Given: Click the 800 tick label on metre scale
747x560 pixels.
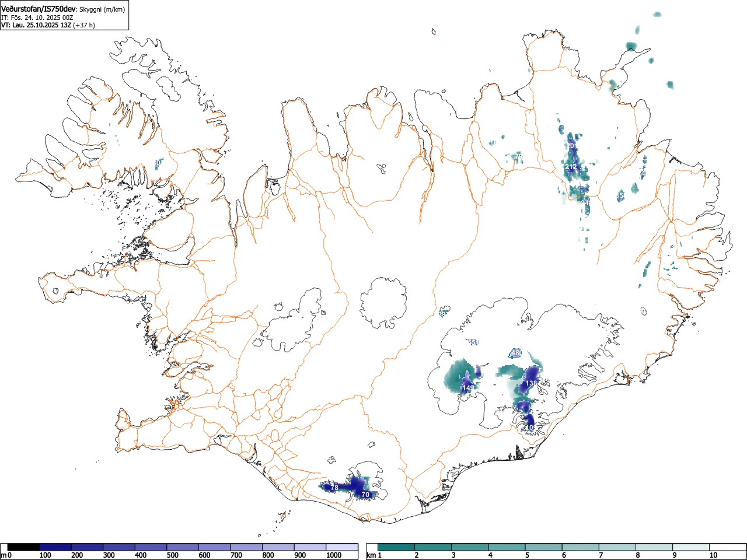Looking at the screenshot, I should coord(268,555).
